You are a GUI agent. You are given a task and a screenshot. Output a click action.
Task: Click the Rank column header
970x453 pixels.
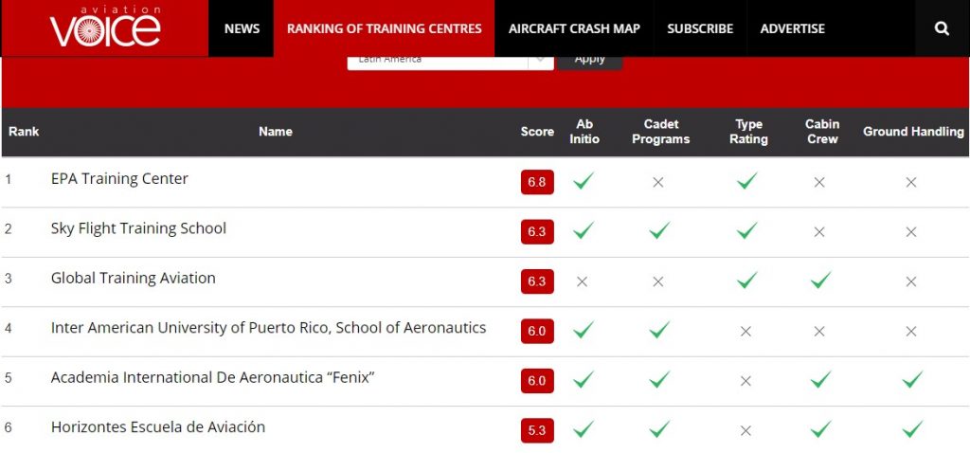24,131
